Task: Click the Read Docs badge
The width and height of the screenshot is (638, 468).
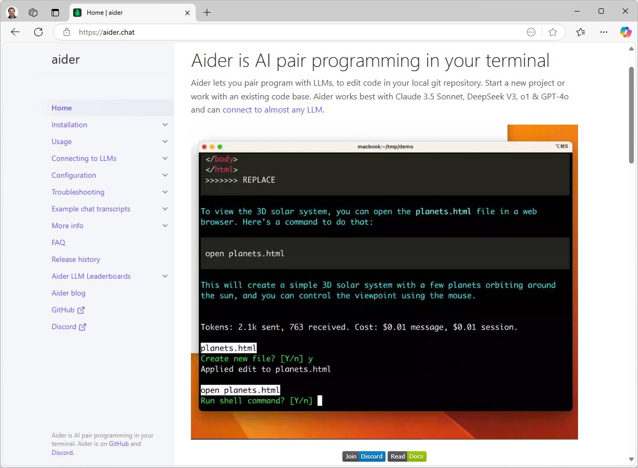Action: [407, 456]
